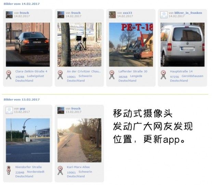Open the blitzer_in_franken blank avatar icon
The image size is (212, 185).
pos(164,15)
